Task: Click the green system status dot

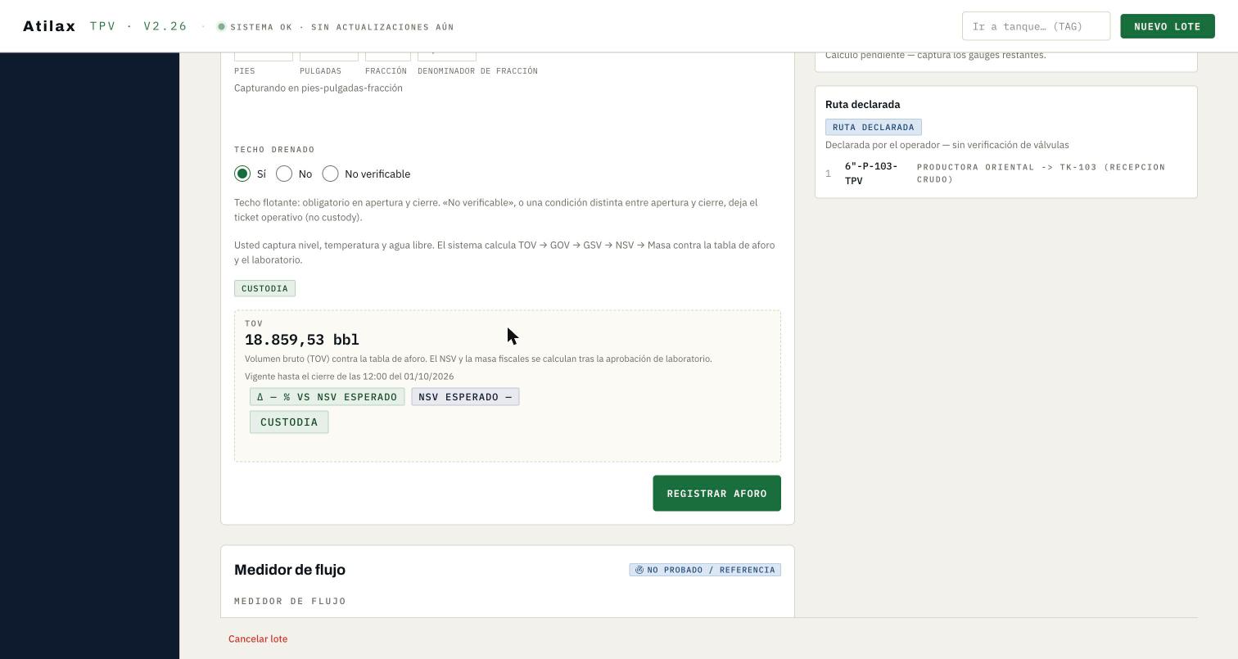Action: [x=221, y=27]
